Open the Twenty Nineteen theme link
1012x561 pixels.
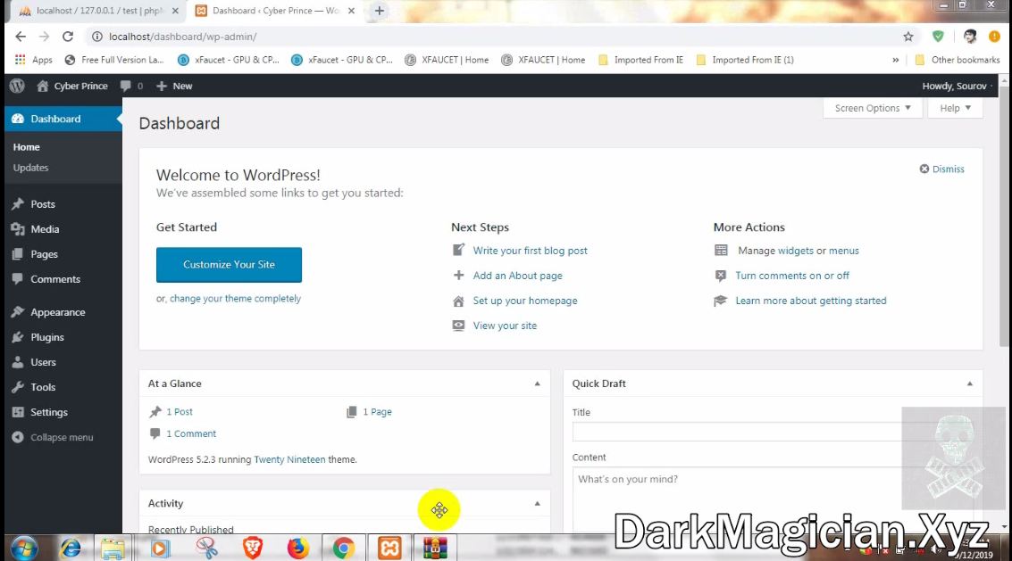pos(289,459)
